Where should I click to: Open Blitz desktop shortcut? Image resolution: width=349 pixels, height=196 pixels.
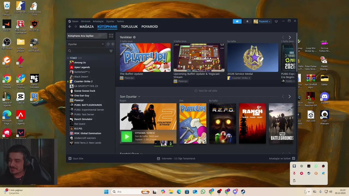[20, 62]
